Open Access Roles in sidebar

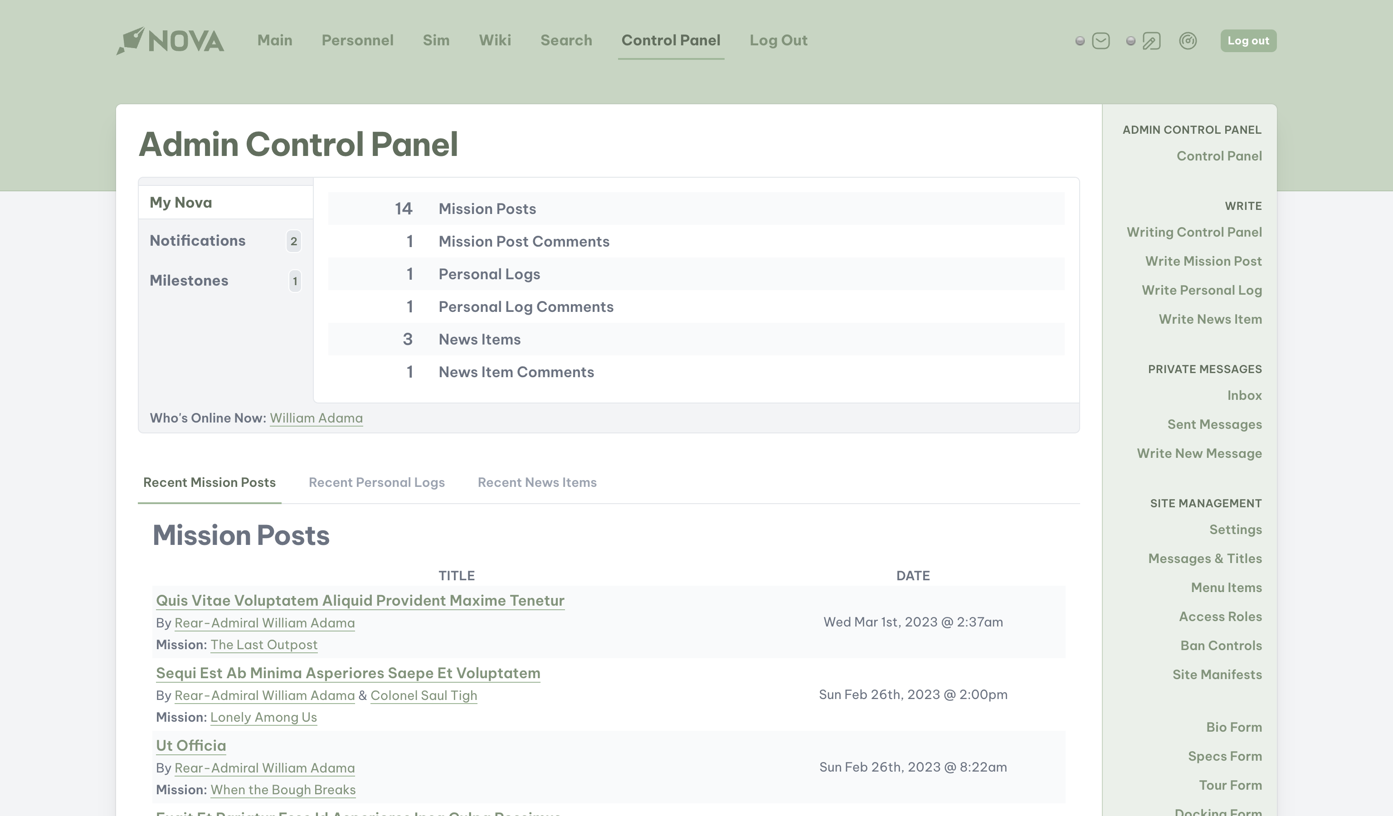[x=1220, y=617]
